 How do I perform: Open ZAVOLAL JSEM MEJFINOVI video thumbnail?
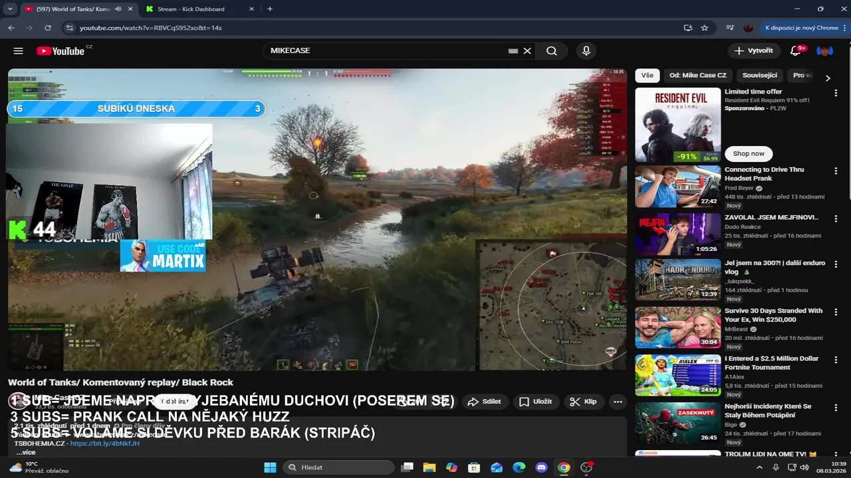coord(677,234)
